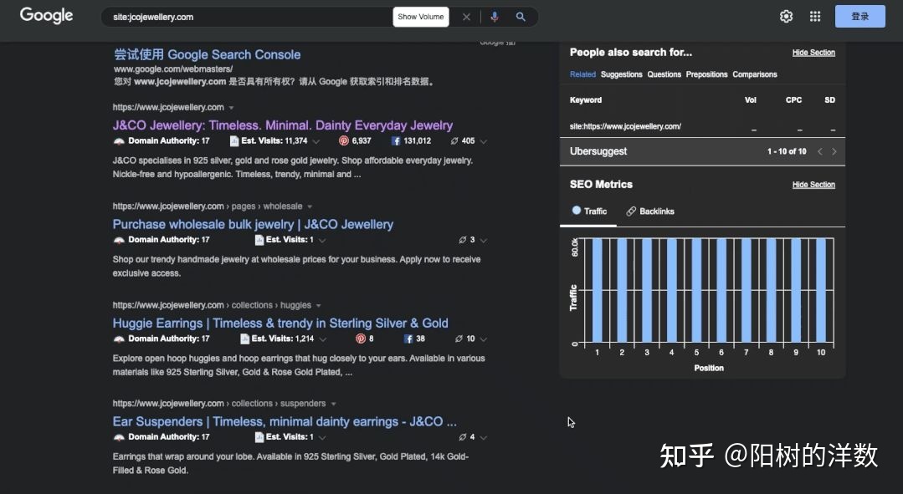The image size is (903, 494).
Task: Expand the Est. Visits 11,374 dropdown chevron
Action: [316, 141]
